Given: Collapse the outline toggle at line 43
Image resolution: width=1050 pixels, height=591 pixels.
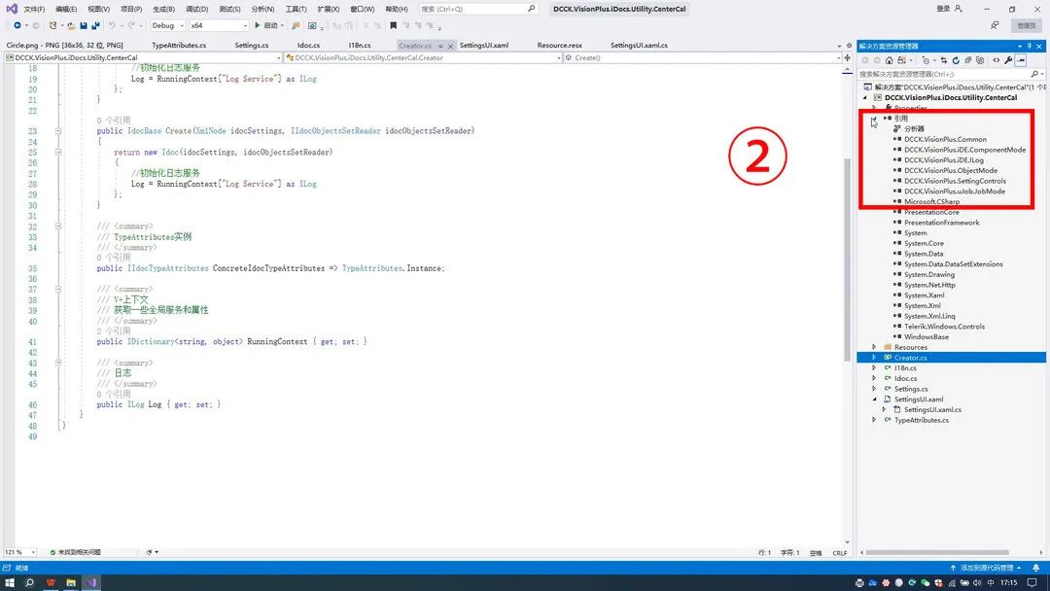Looking at the screenshot, I should pos(58,363).
